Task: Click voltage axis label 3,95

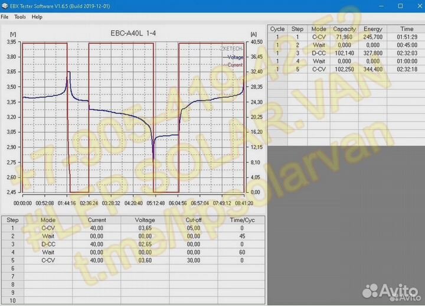Action: pos(11,42)
